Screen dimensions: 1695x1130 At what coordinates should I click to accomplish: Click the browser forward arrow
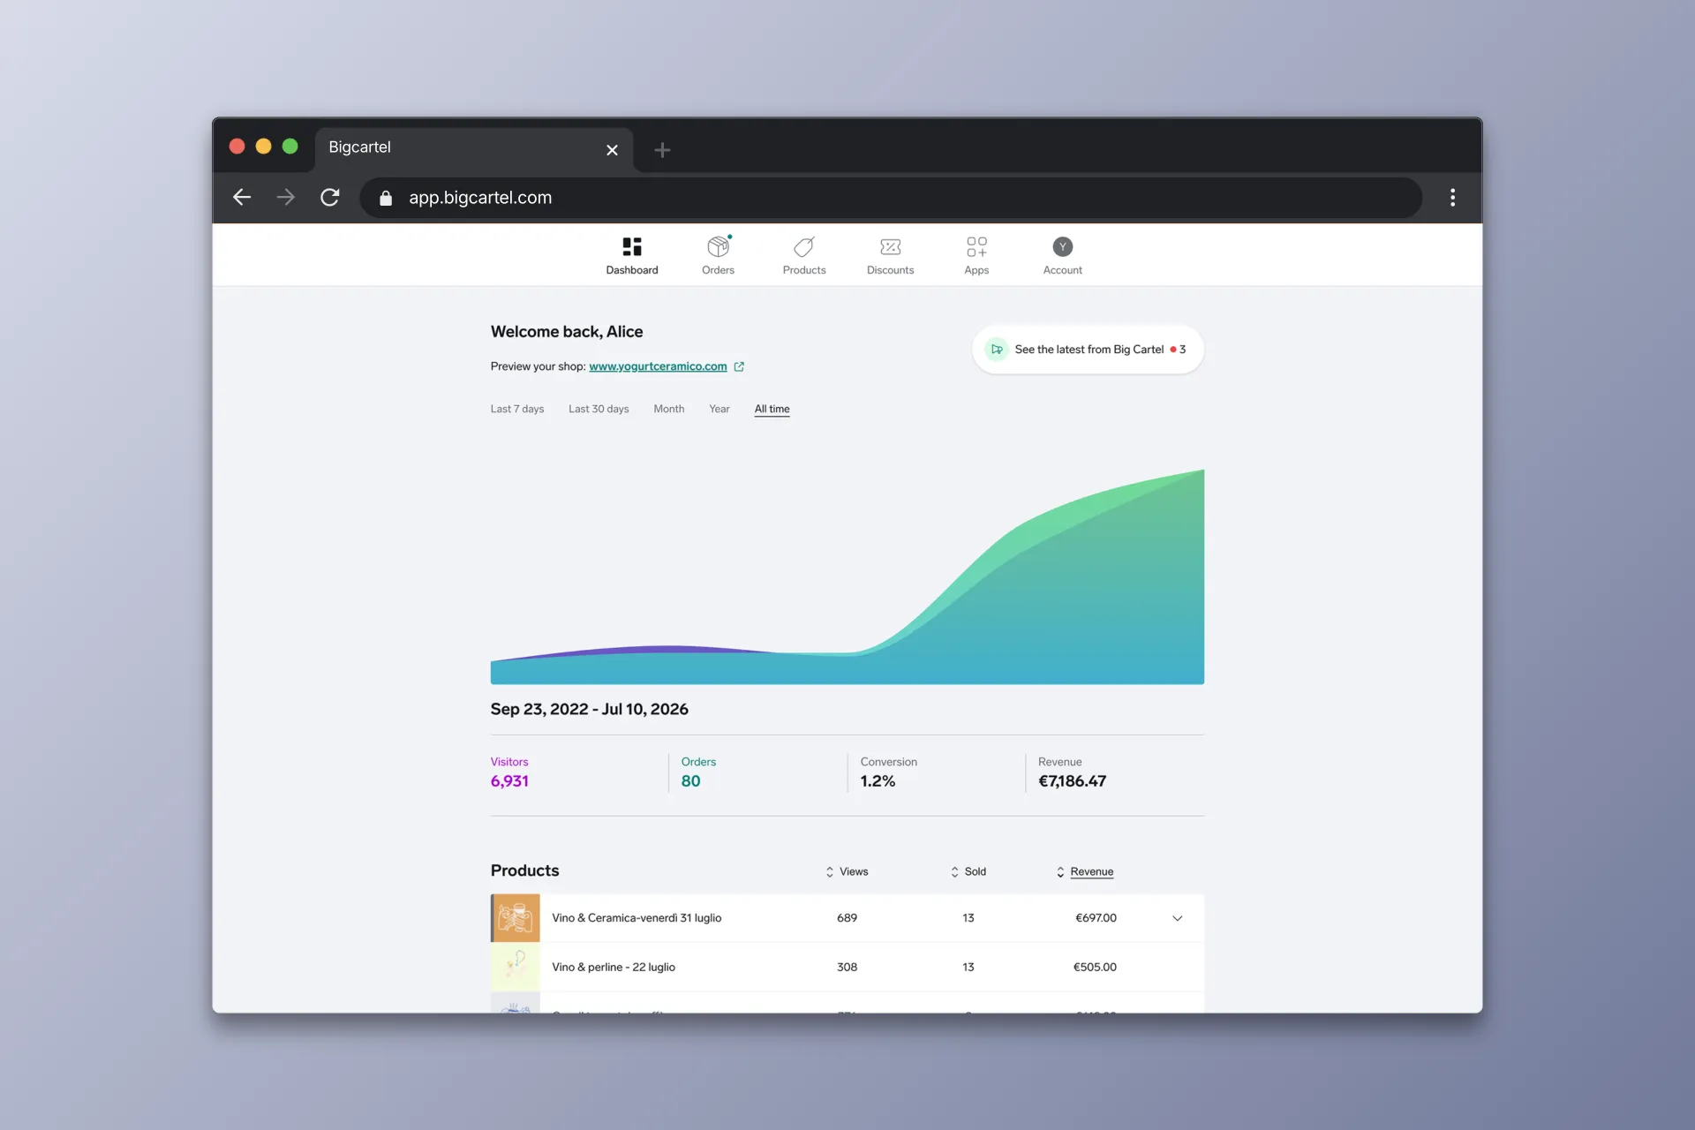click(285, 197)
